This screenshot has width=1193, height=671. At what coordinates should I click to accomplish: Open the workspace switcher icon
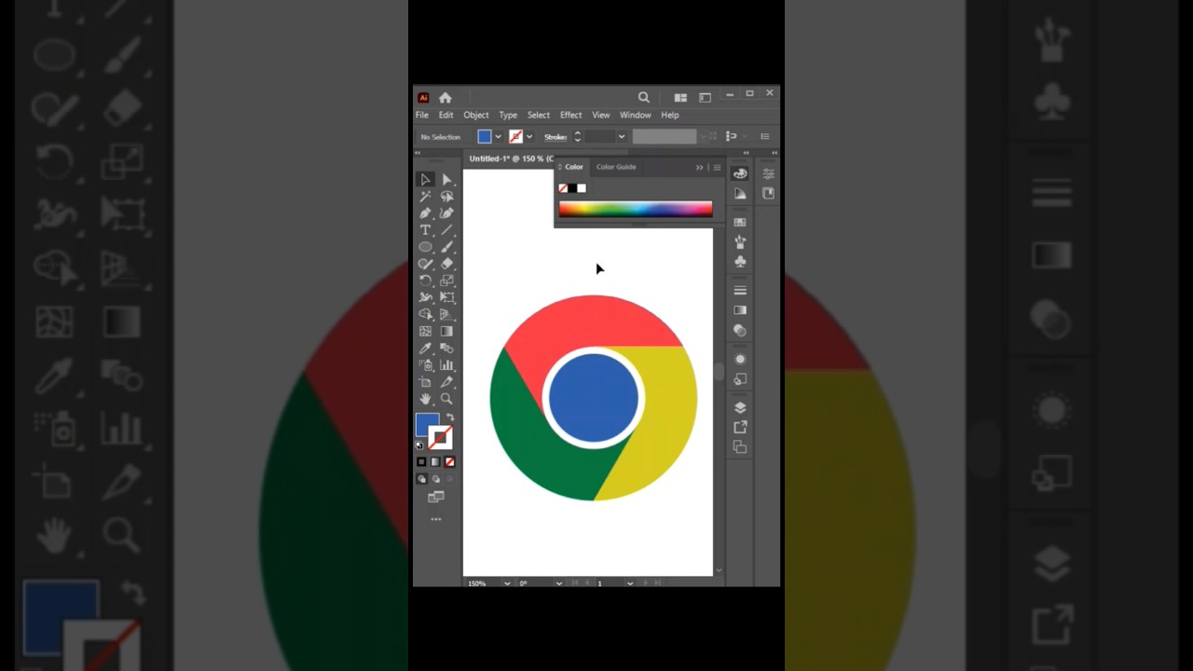coord(705,97)
